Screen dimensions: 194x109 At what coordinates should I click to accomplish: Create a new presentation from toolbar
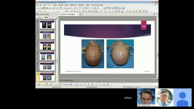coord(38,8)
